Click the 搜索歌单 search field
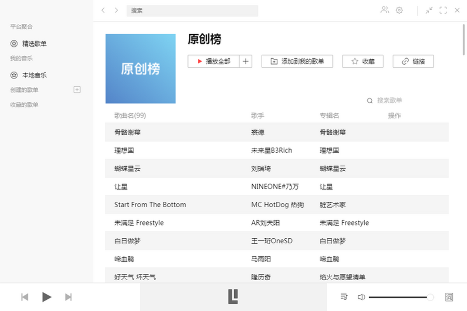Viewport: 467px width, 311px height. (x=389, y=101)
